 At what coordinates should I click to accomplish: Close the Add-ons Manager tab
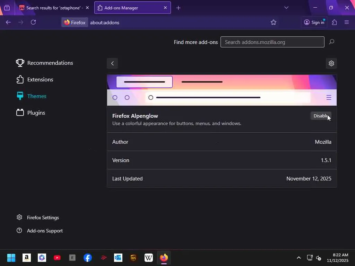pos(165,8)
